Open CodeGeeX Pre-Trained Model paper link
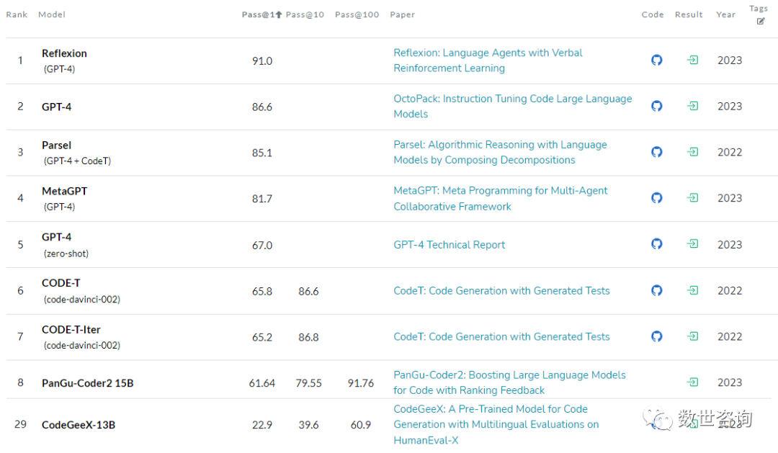 [496, 425]
